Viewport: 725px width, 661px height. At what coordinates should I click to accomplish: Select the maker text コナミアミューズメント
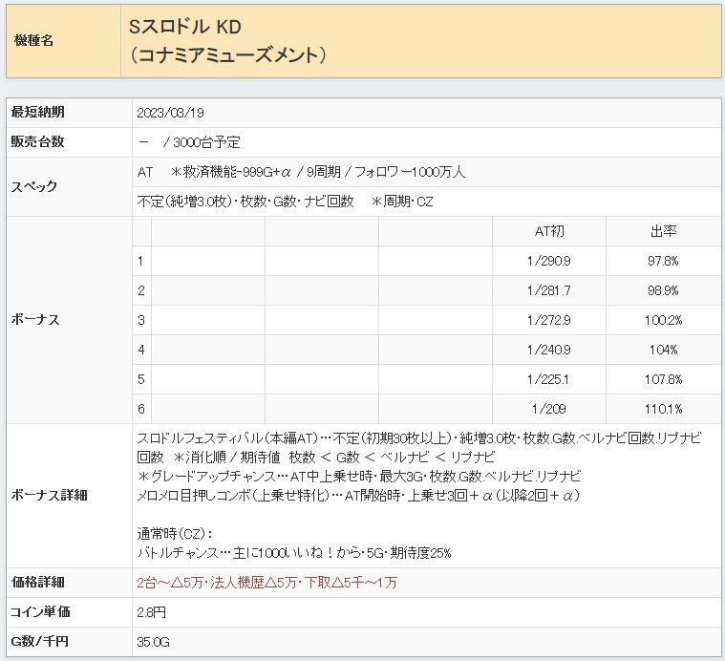click(x=228, y=55)
